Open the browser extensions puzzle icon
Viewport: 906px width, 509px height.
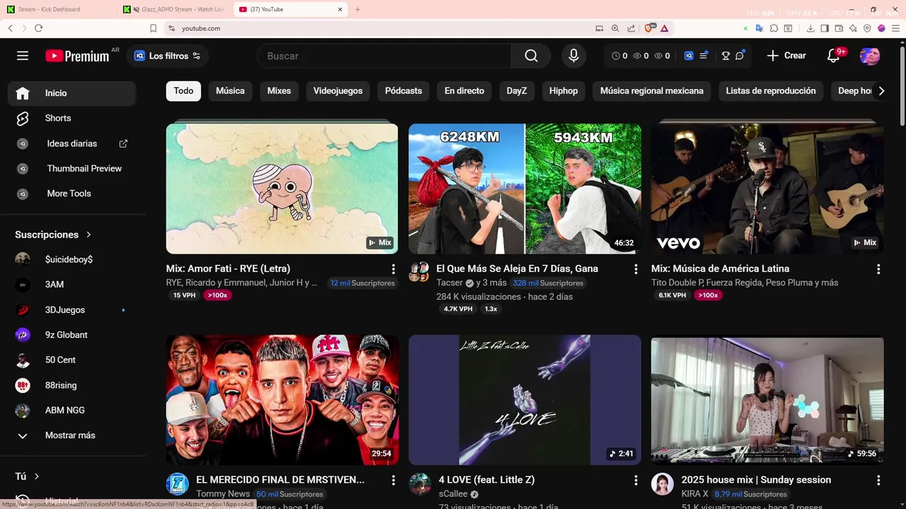774,28
